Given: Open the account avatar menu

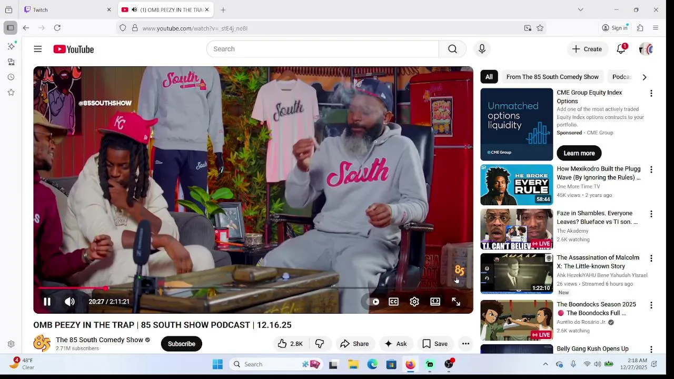Looking at the screenshot, I should click(x=646, y=49).
